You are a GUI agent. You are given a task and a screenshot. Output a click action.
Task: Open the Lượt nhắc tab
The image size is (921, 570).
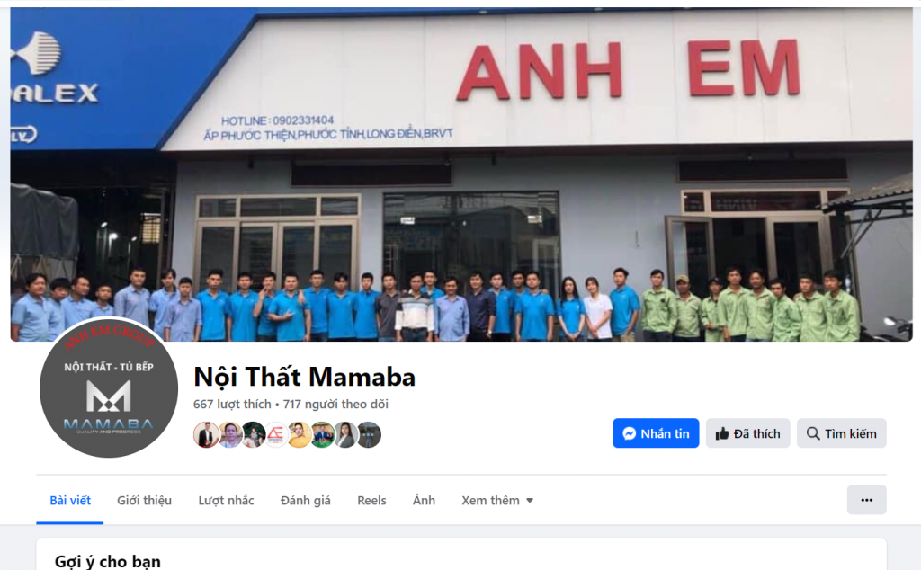point(226,500)
